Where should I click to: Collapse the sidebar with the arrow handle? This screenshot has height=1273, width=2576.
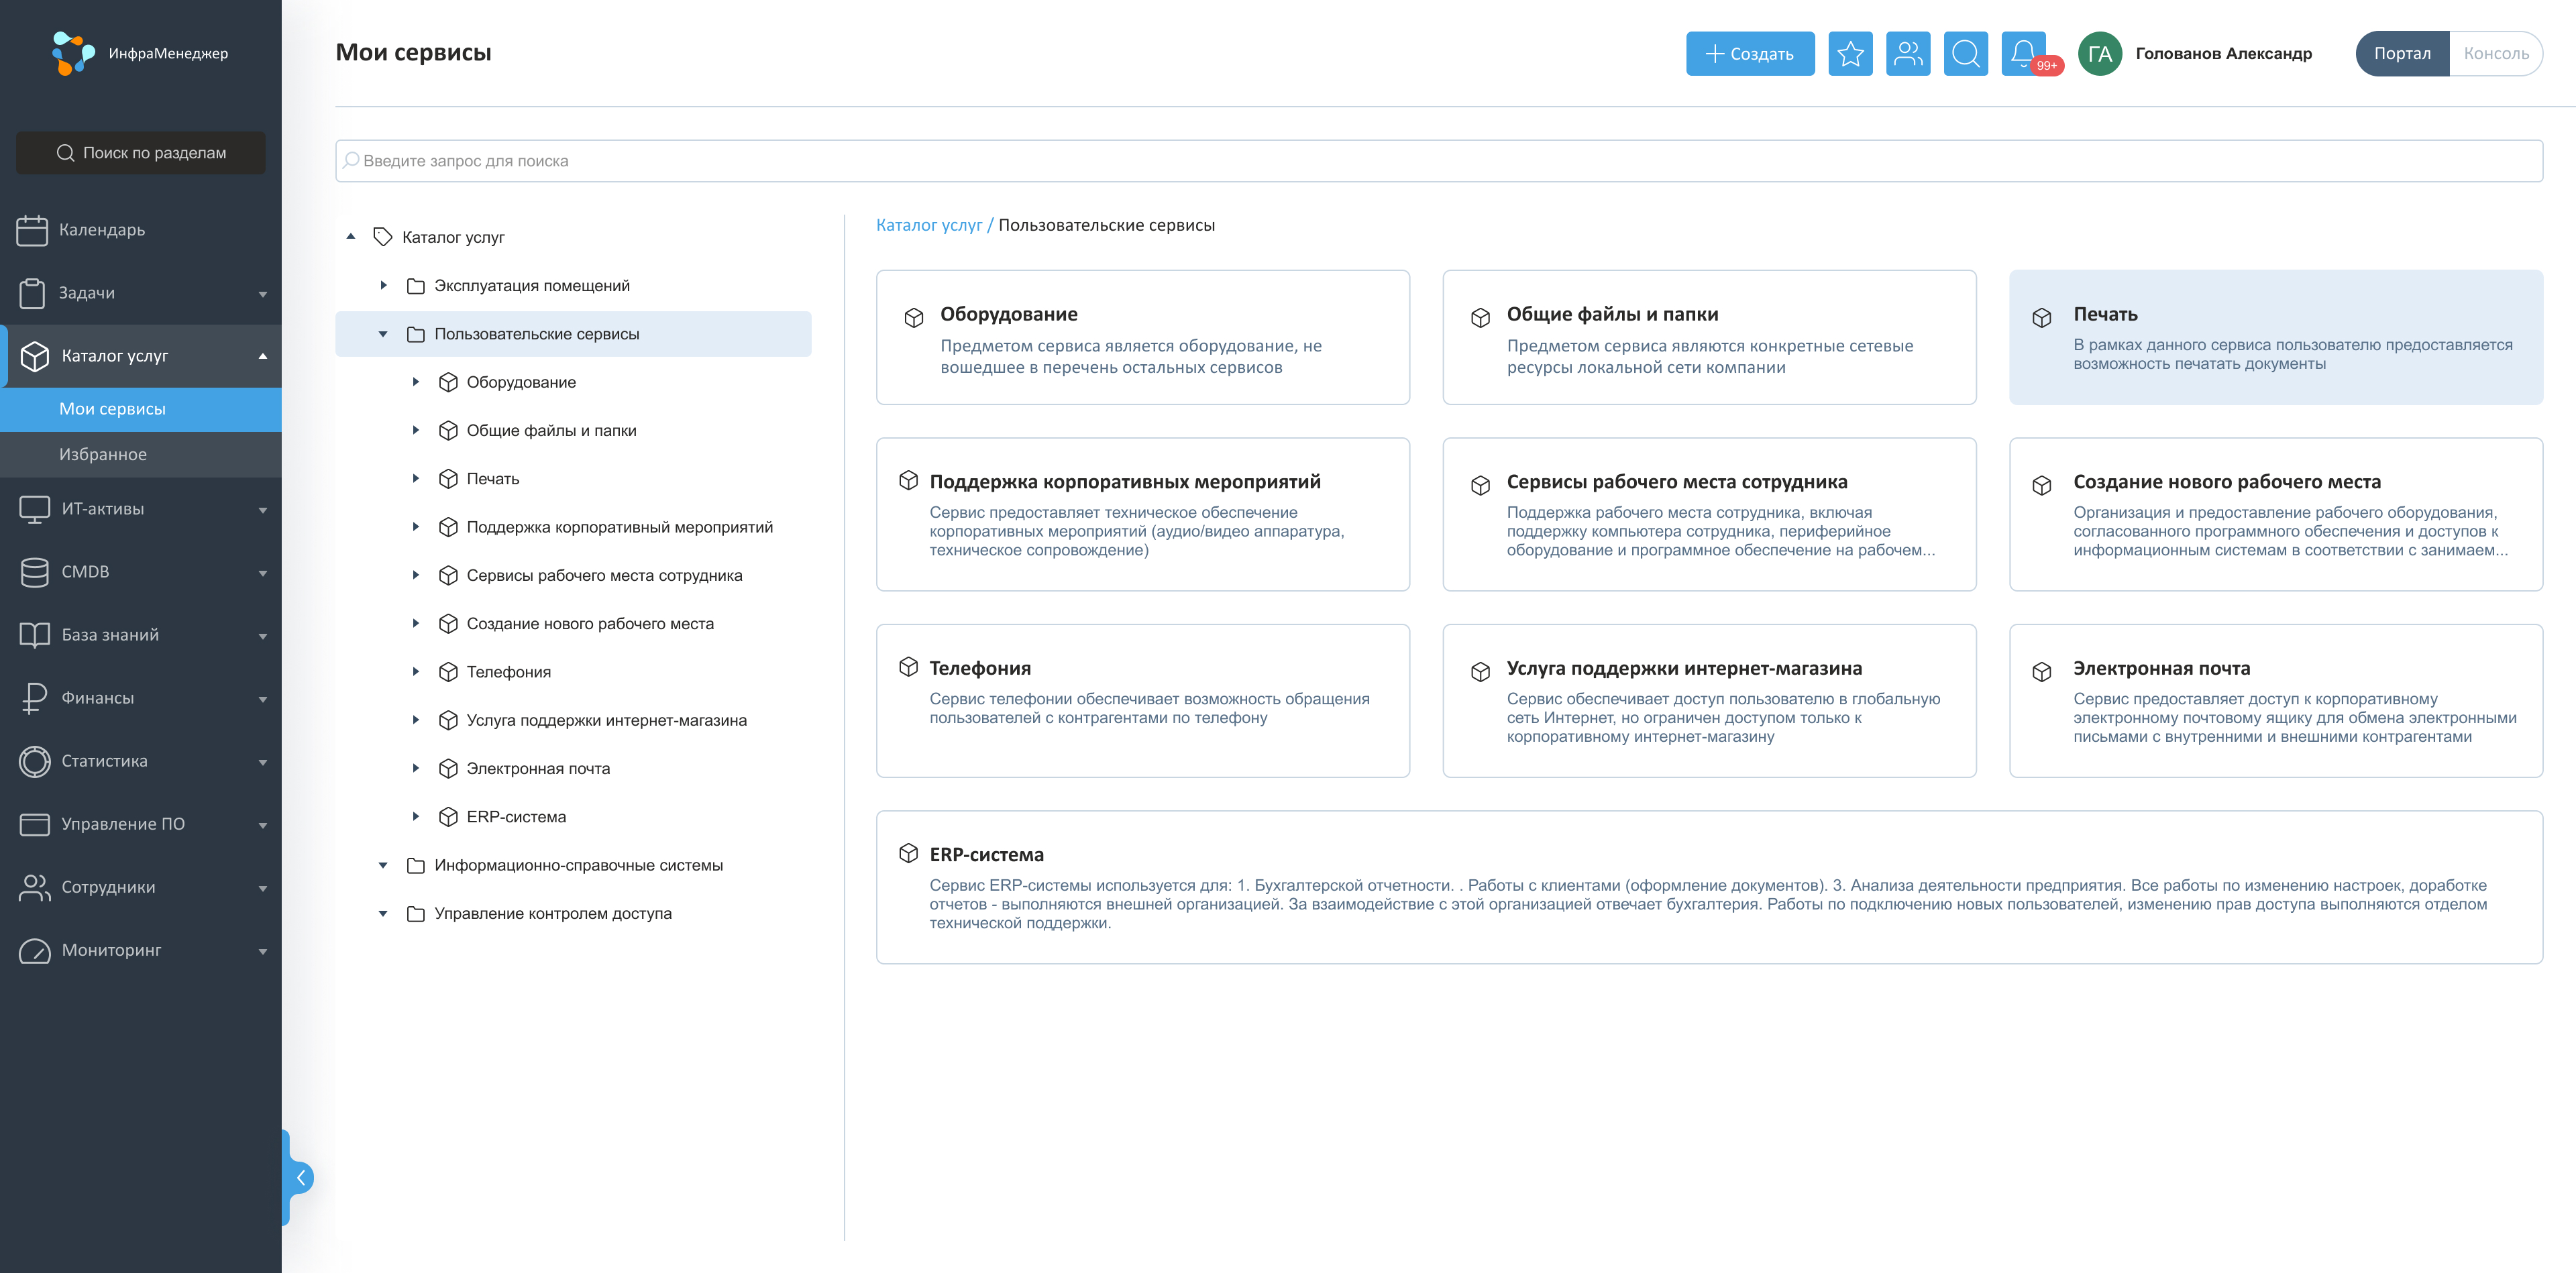[300, 1177]
